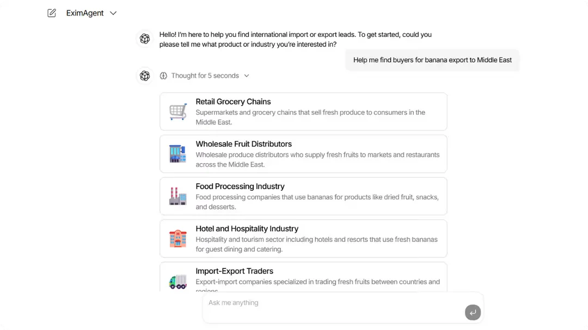Click the new chat compose icon

point(51,13)
